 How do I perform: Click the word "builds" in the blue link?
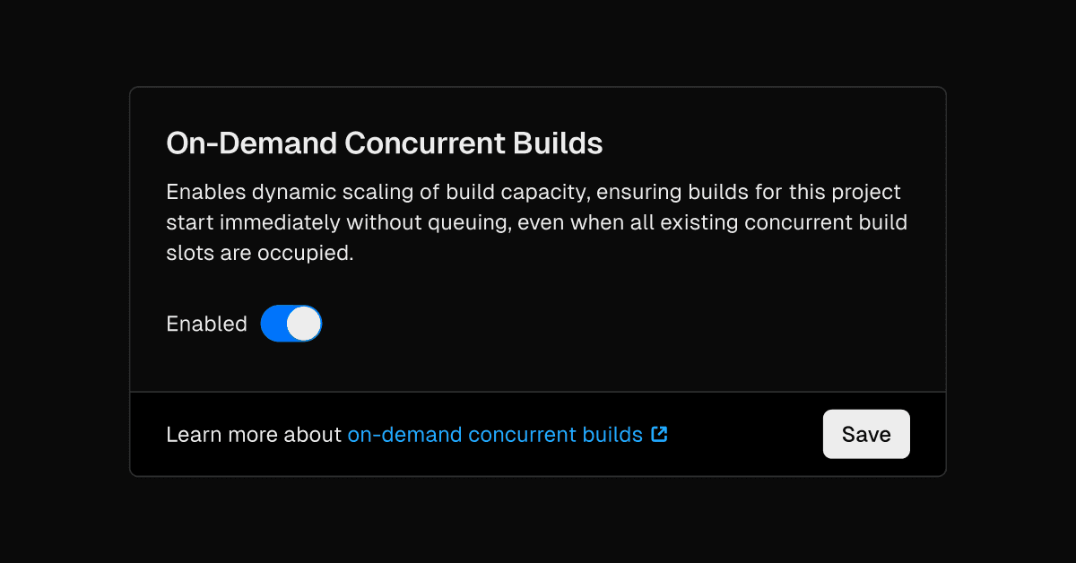tap(612, 435)
